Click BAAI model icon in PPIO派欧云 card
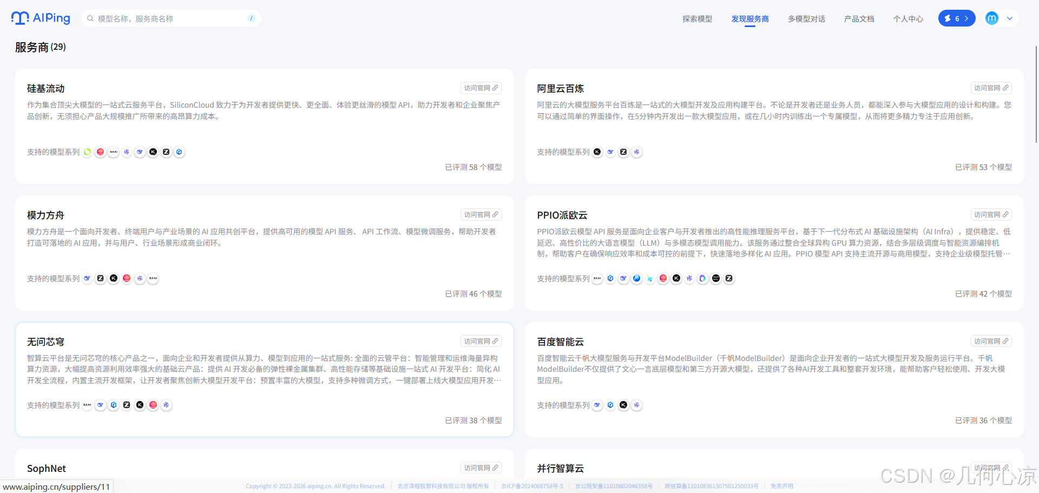Image resolution: width=1039 pixels, height=493 pixels. coord(597,279)
